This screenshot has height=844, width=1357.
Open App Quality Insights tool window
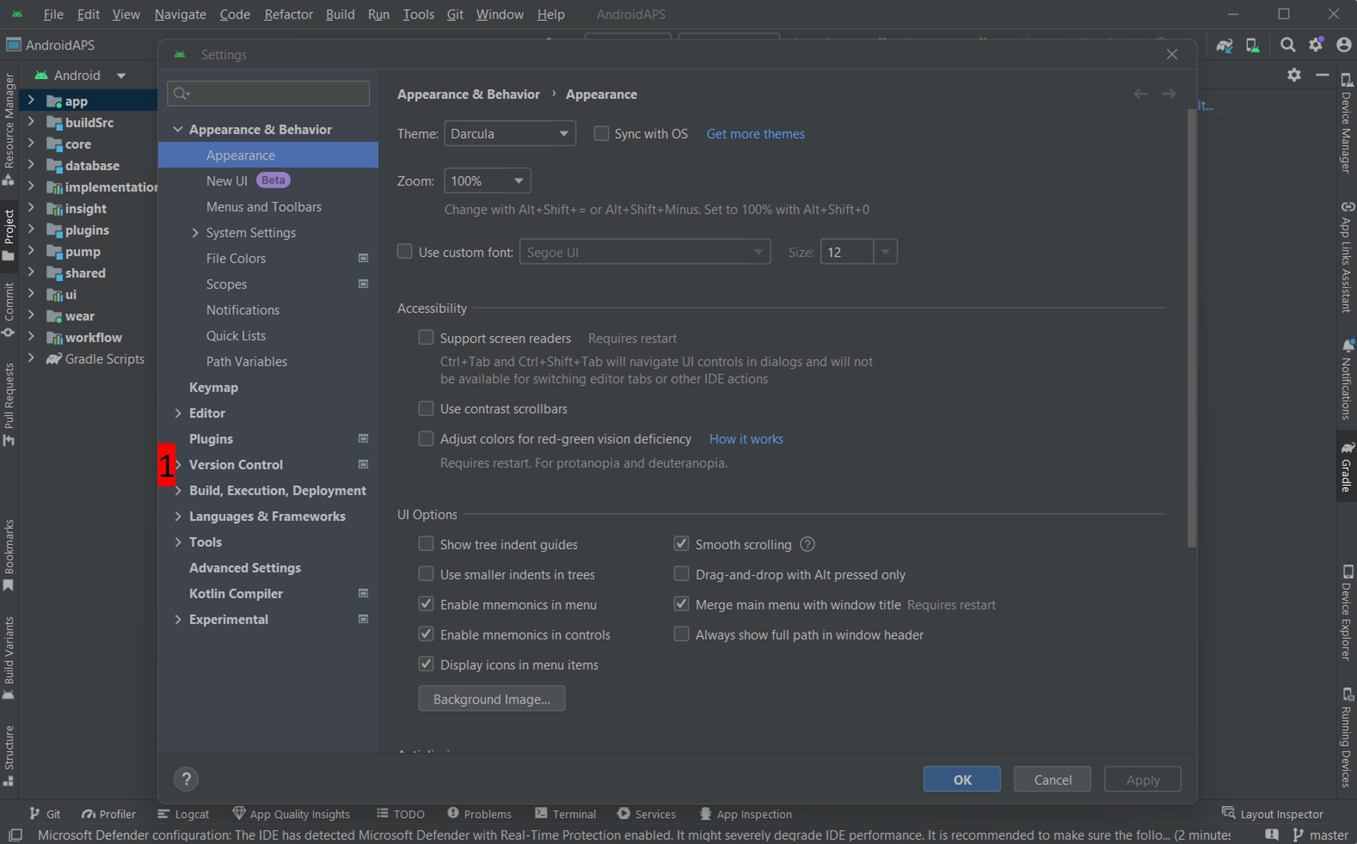291,814
